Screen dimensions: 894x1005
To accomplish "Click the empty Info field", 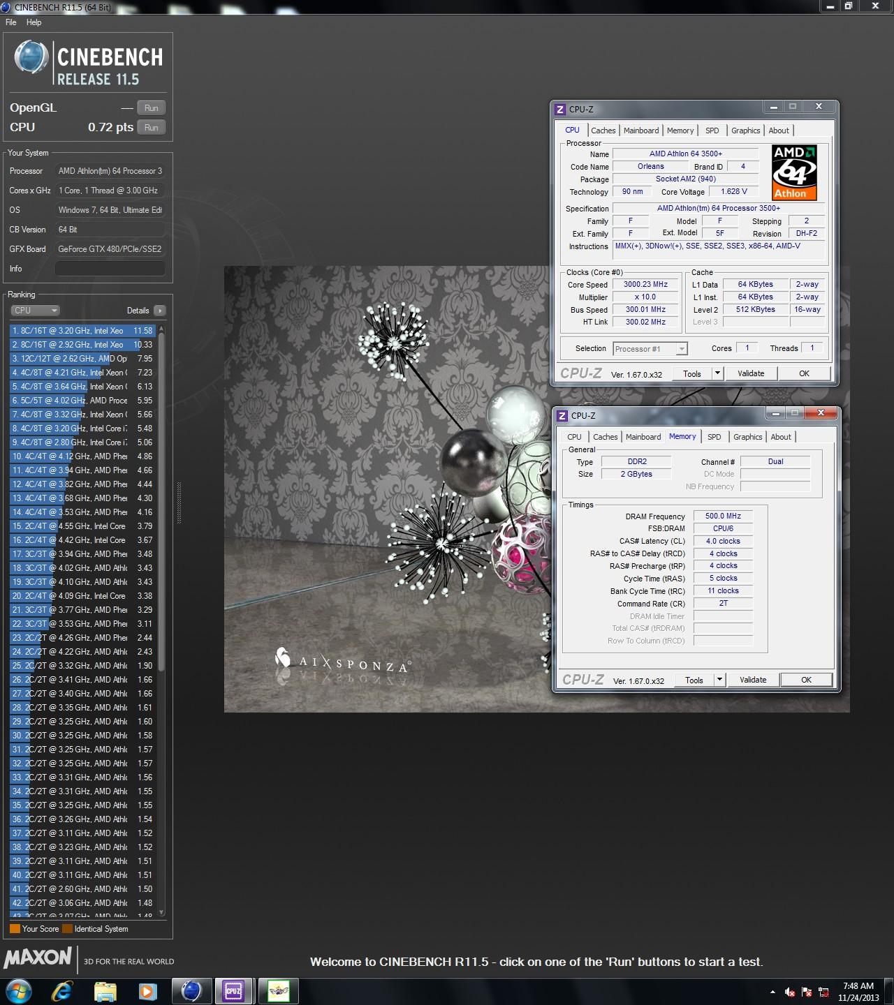I will [110, 269].
